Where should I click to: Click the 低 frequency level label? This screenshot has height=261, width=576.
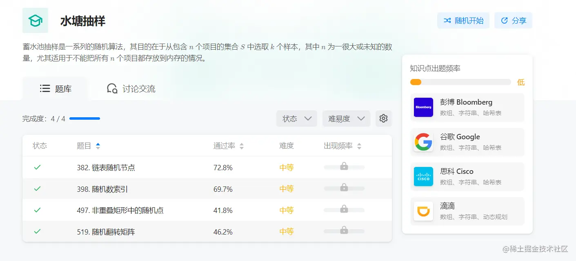[x=521, y=82]
